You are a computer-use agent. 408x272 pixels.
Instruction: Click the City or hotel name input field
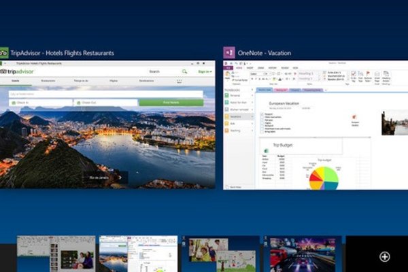106,95
